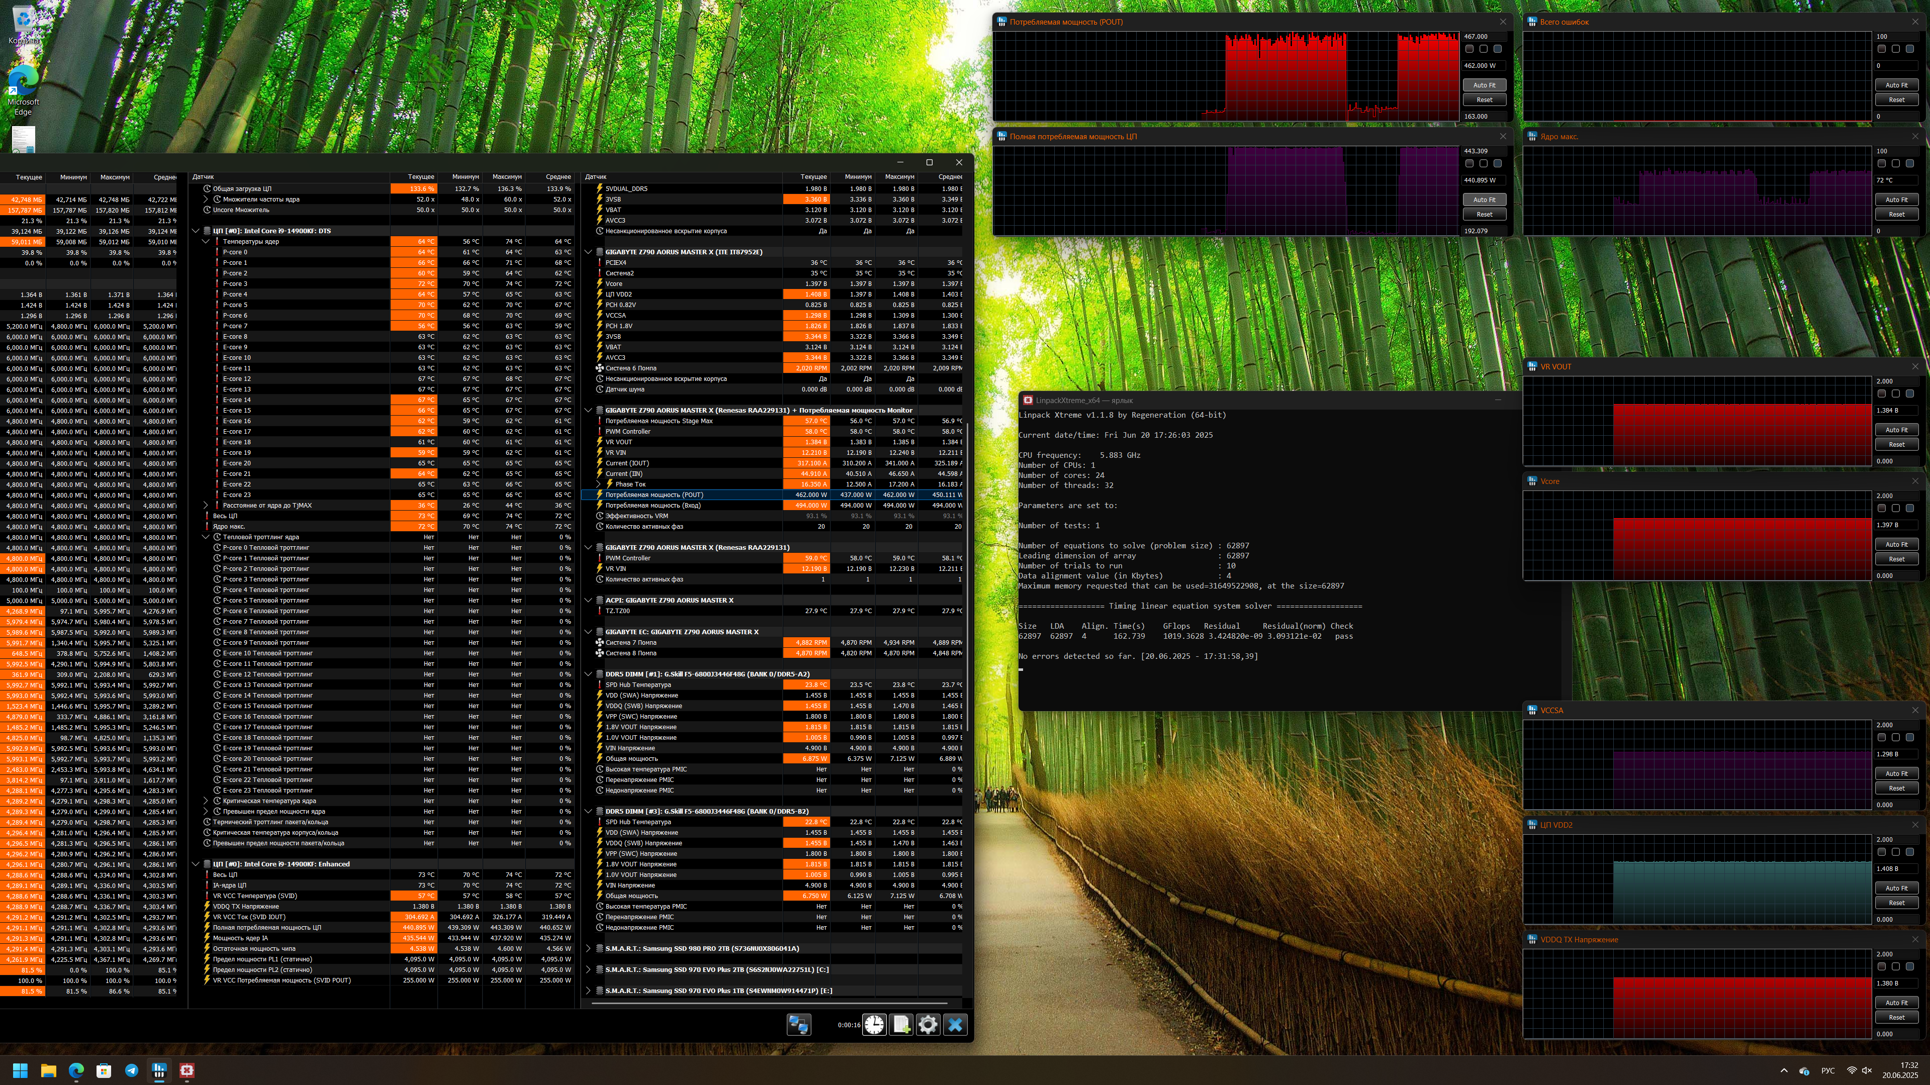
Task: Open HWiNFO sensor settings gear
Action: point(928,1024)
